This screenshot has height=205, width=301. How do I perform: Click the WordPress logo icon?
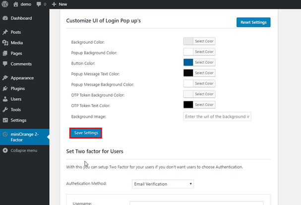(5, 4)
